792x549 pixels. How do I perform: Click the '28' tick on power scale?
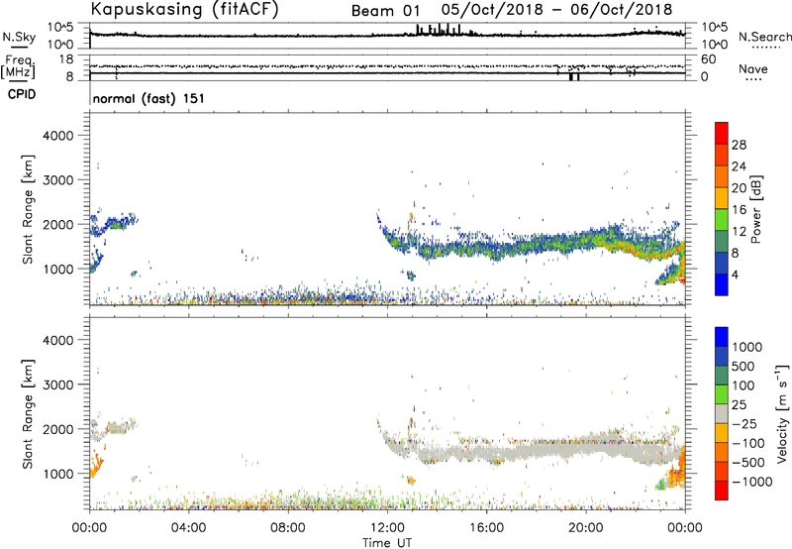[x=739, y=145]
